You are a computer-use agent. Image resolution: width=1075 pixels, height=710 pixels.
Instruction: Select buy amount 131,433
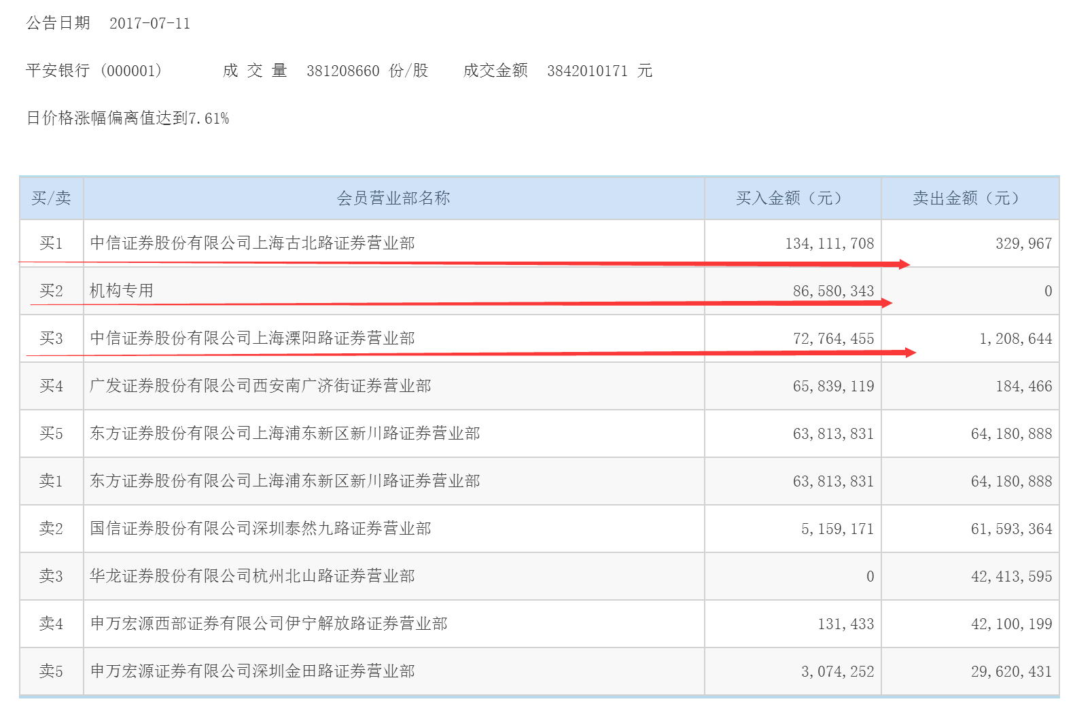point(845,624)
